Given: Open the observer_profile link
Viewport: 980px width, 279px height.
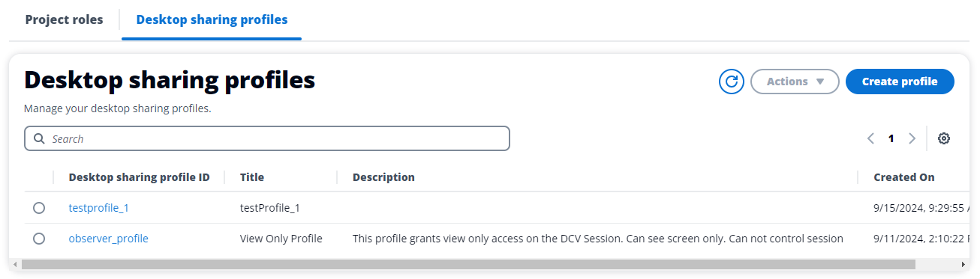Looking at the screenshot, I should pyautogui.click(x=108, y=239).
